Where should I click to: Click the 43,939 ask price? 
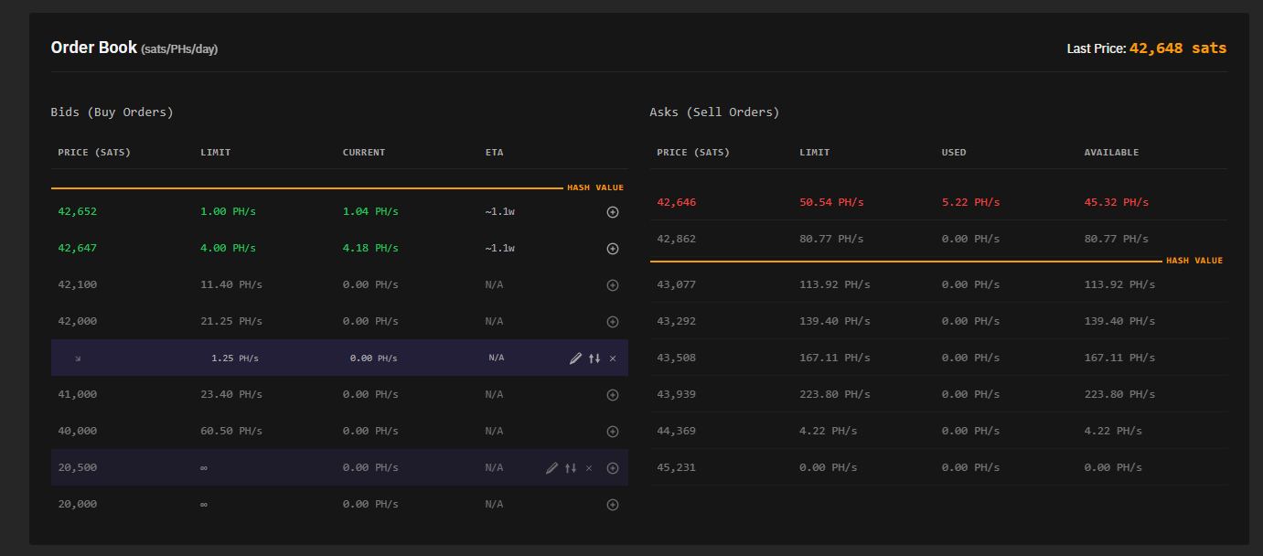coord(676,394)
